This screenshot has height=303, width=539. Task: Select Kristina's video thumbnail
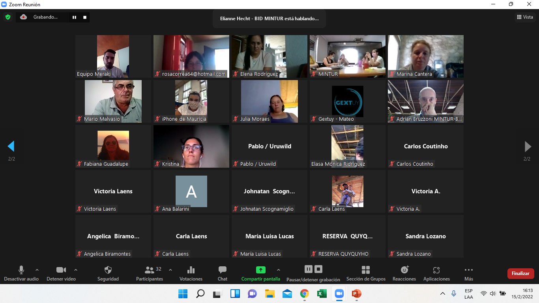pos(191,146)
